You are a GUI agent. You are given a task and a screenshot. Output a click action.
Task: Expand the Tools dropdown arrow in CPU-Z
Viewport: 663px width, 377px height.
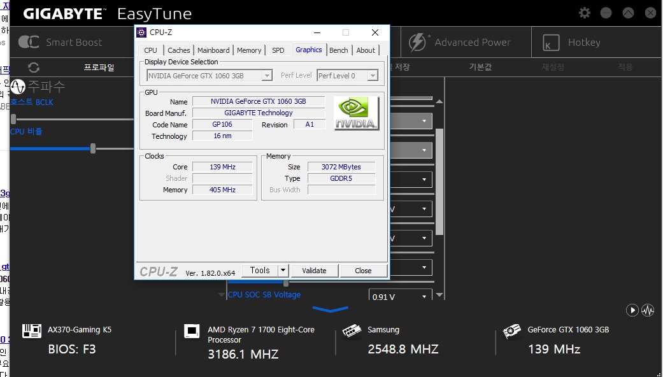click(x=283, y=271)
